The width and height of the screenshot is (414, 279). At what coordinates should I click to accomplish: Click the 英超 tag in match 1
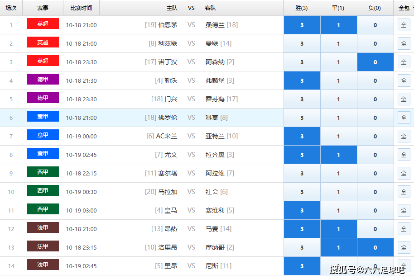43,24
